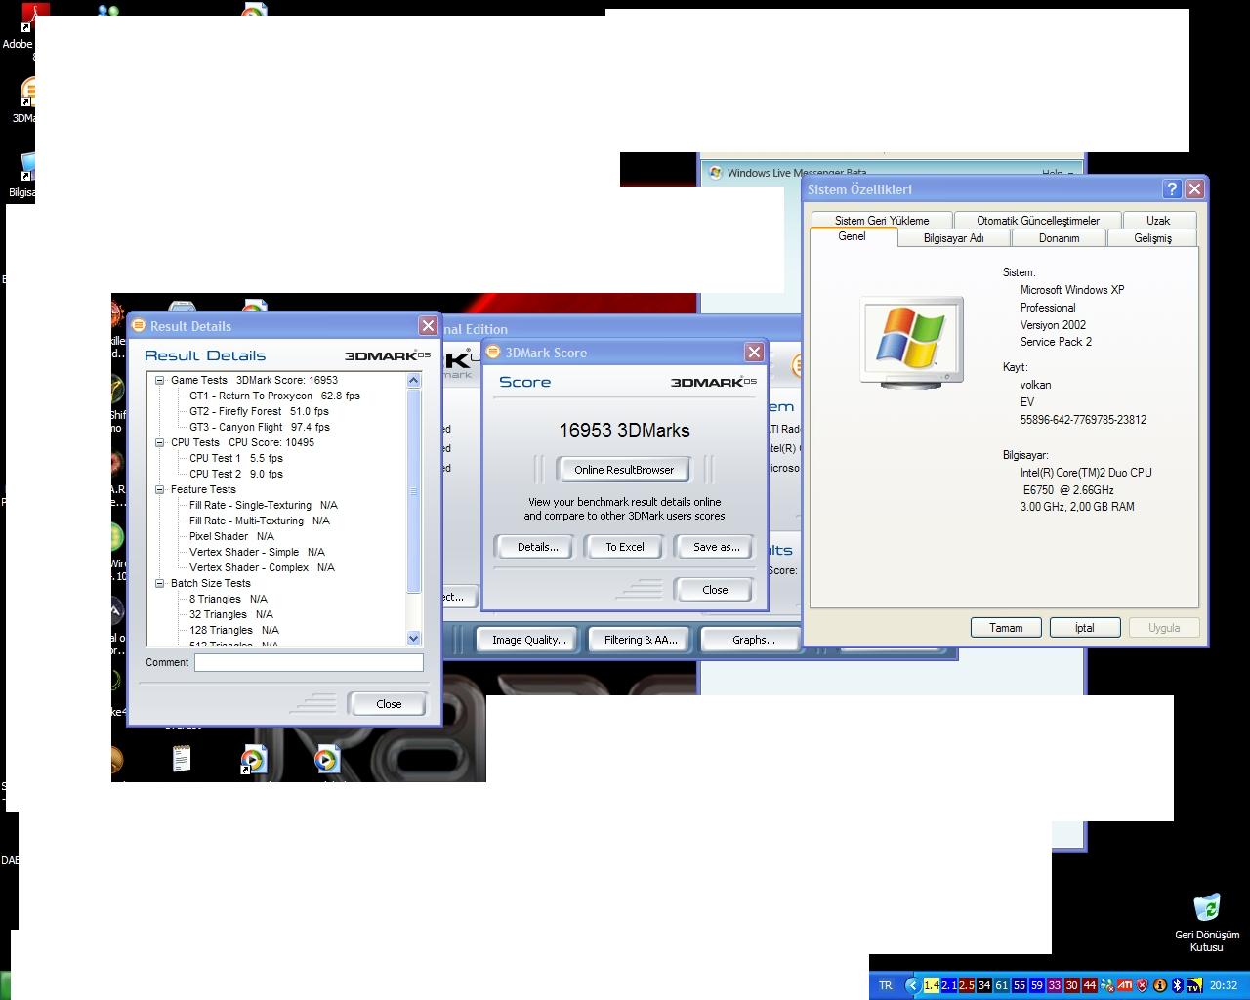The width and height of the screenshot is (1250, 1000).
Task: Click Details... button in 3DMark Score
Action: point(538,547)
